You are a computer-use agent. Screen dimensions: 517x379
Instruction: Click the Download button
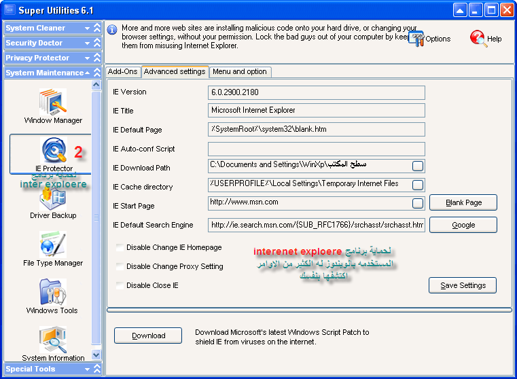tap(148, 336)
